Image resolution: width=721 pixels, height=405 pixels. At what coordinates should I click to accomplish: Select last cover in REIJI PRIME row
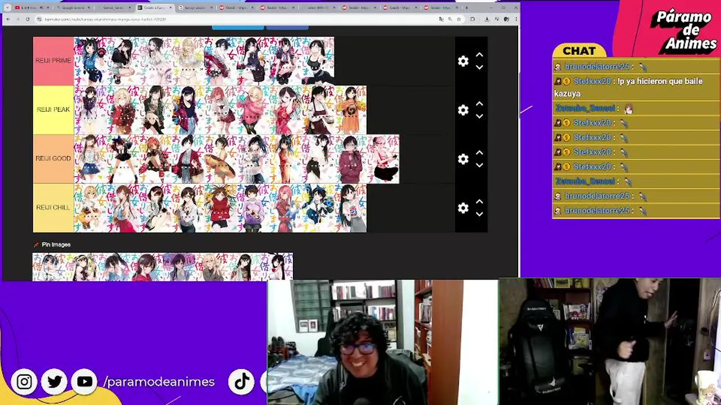point(318,61)
